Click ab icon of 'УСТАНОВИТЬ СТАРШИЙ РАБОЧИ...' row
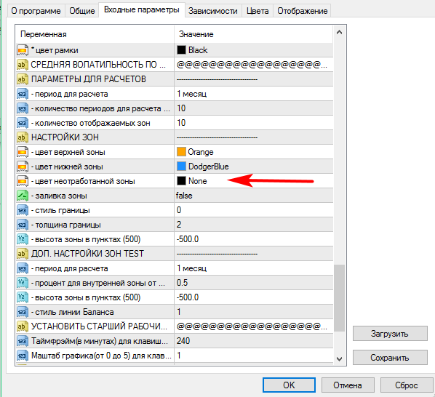This screenshot has height=397, width=435. point(23,326)
